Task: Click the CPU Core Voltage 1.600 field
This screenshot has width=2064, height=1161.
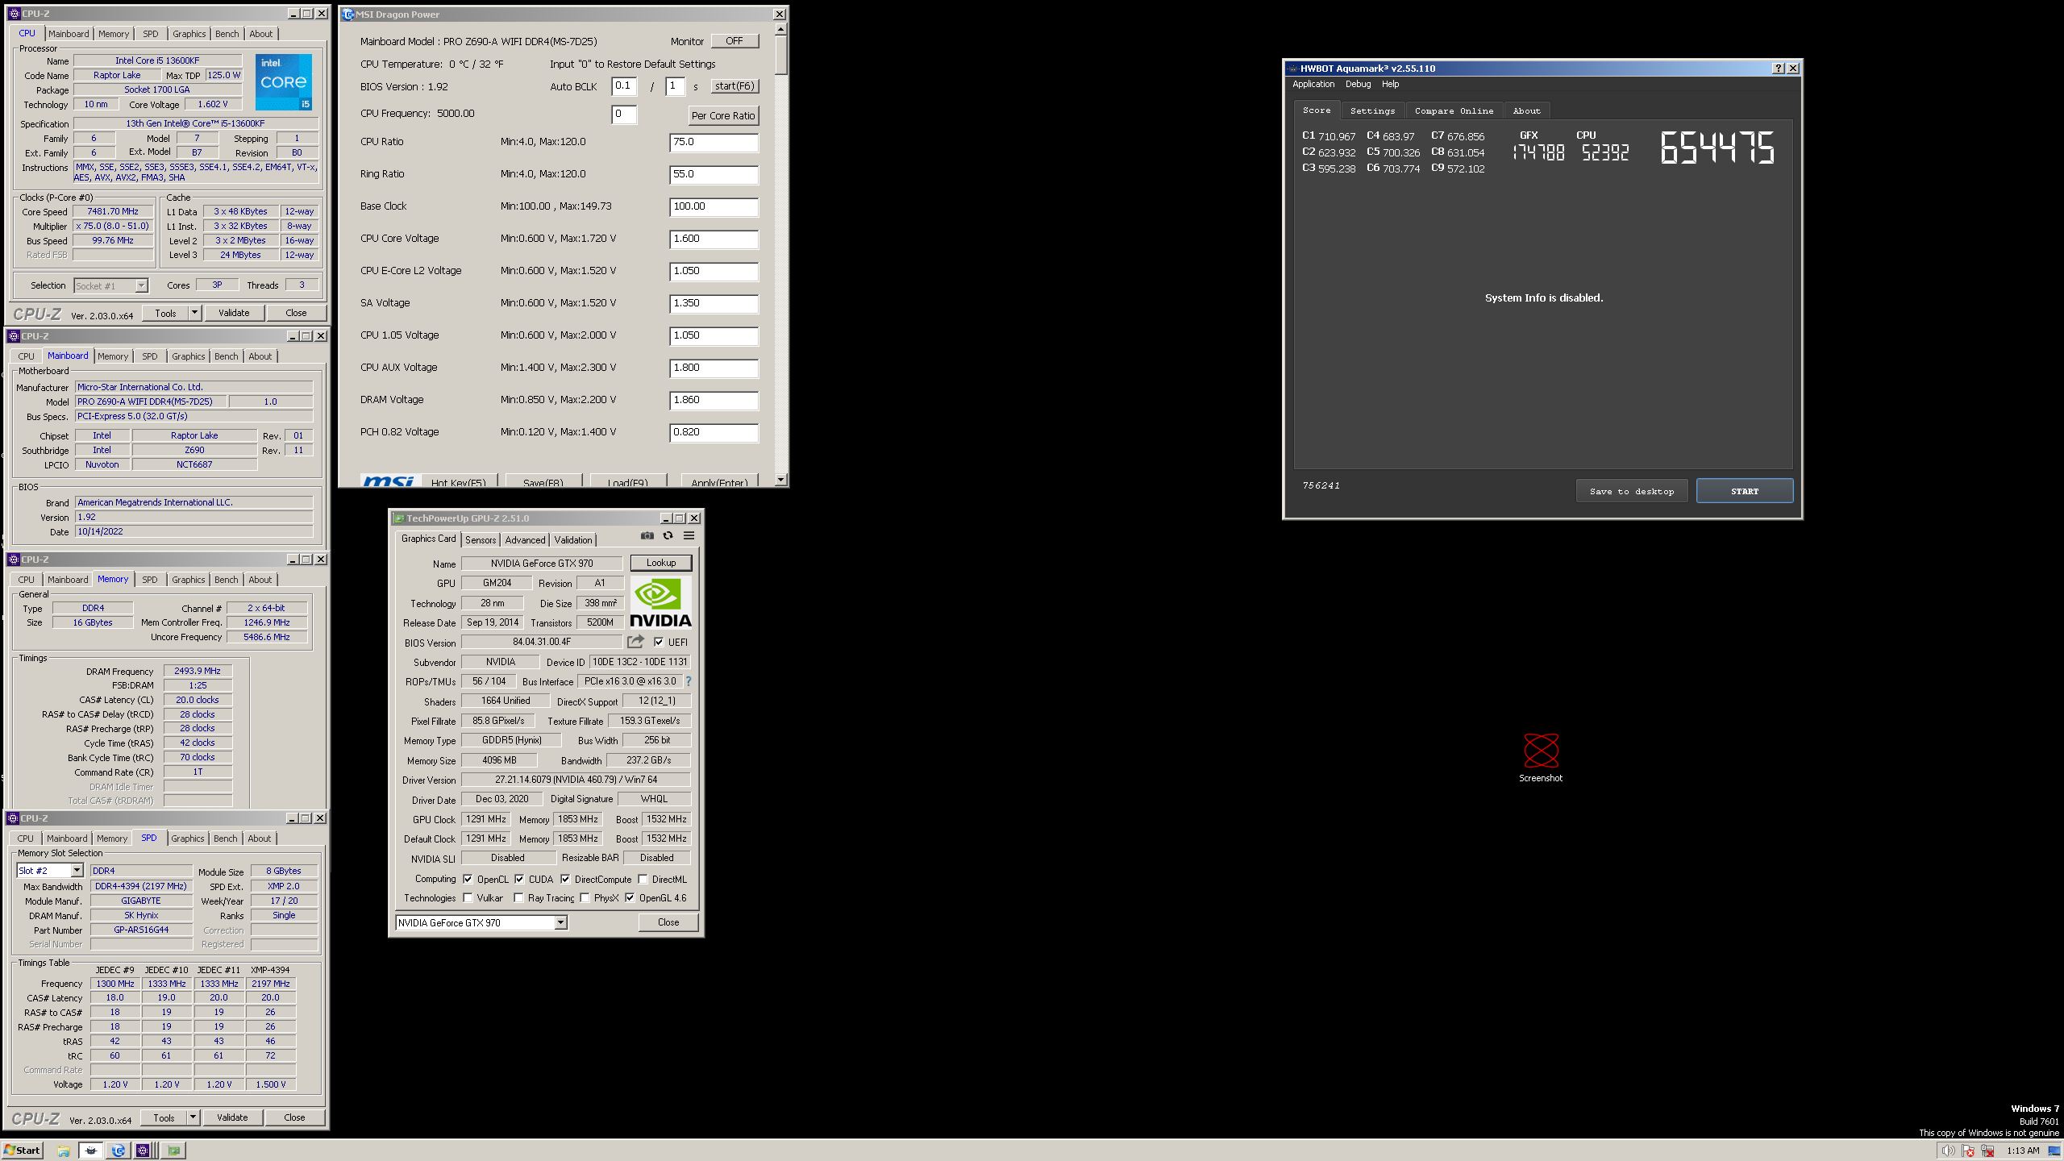Action: pos(714,239)
